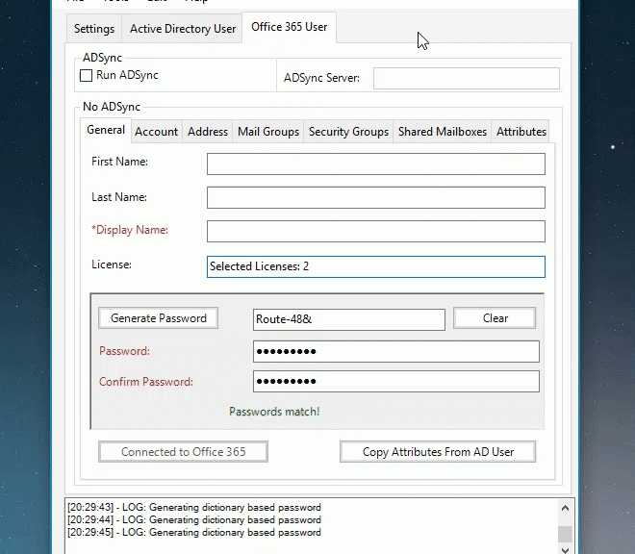Image resolution: width=635 pixels, height=554 pixels.
Task: Enable the Run ADSync checkbox
Action: coord(86,75)
